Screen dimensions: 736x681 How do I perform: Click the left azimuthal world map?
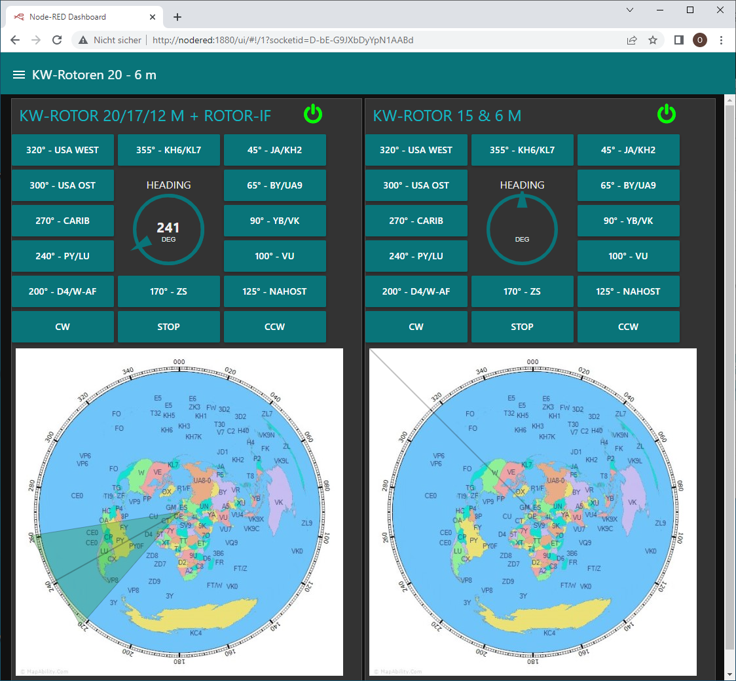coord(179,512)
